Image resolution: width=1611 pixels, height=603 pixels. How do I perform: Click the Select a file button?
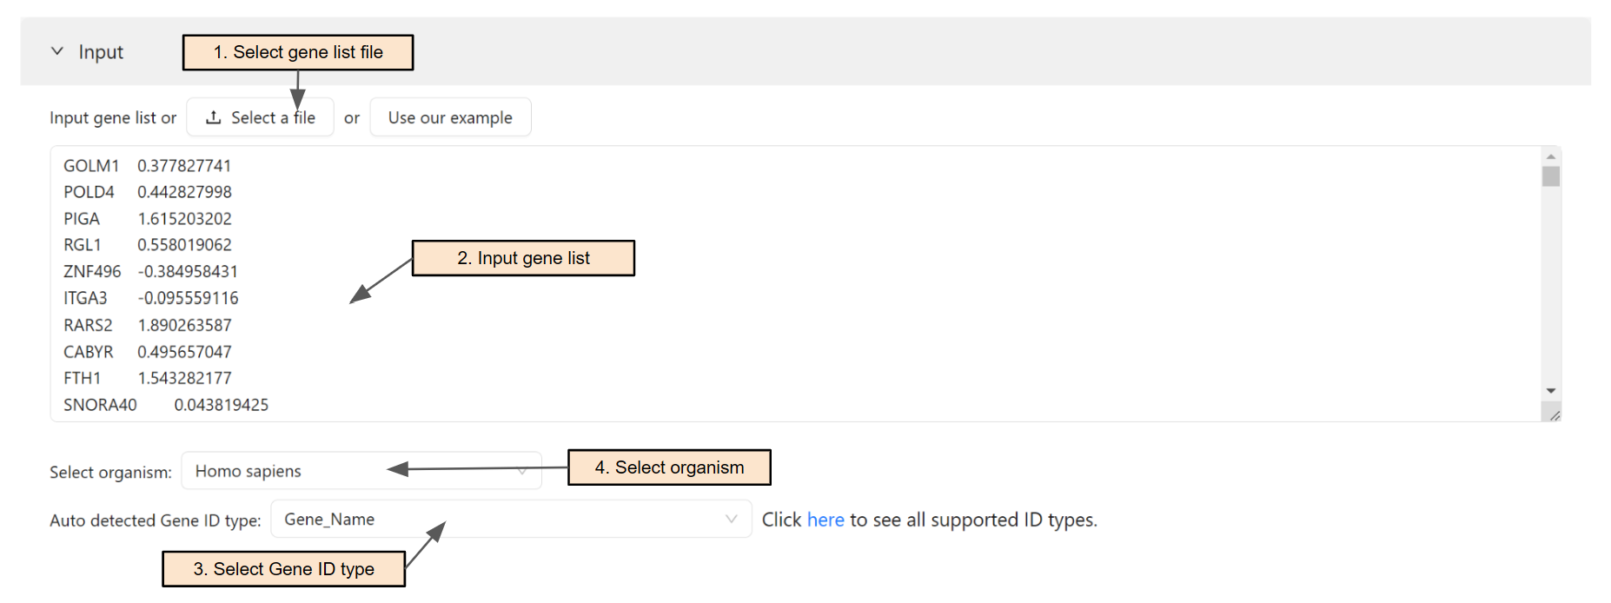[260, 116]
